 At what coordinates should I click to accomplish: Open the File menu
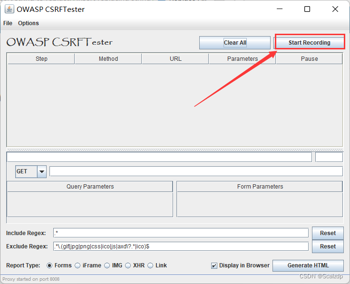coord(8,23)
